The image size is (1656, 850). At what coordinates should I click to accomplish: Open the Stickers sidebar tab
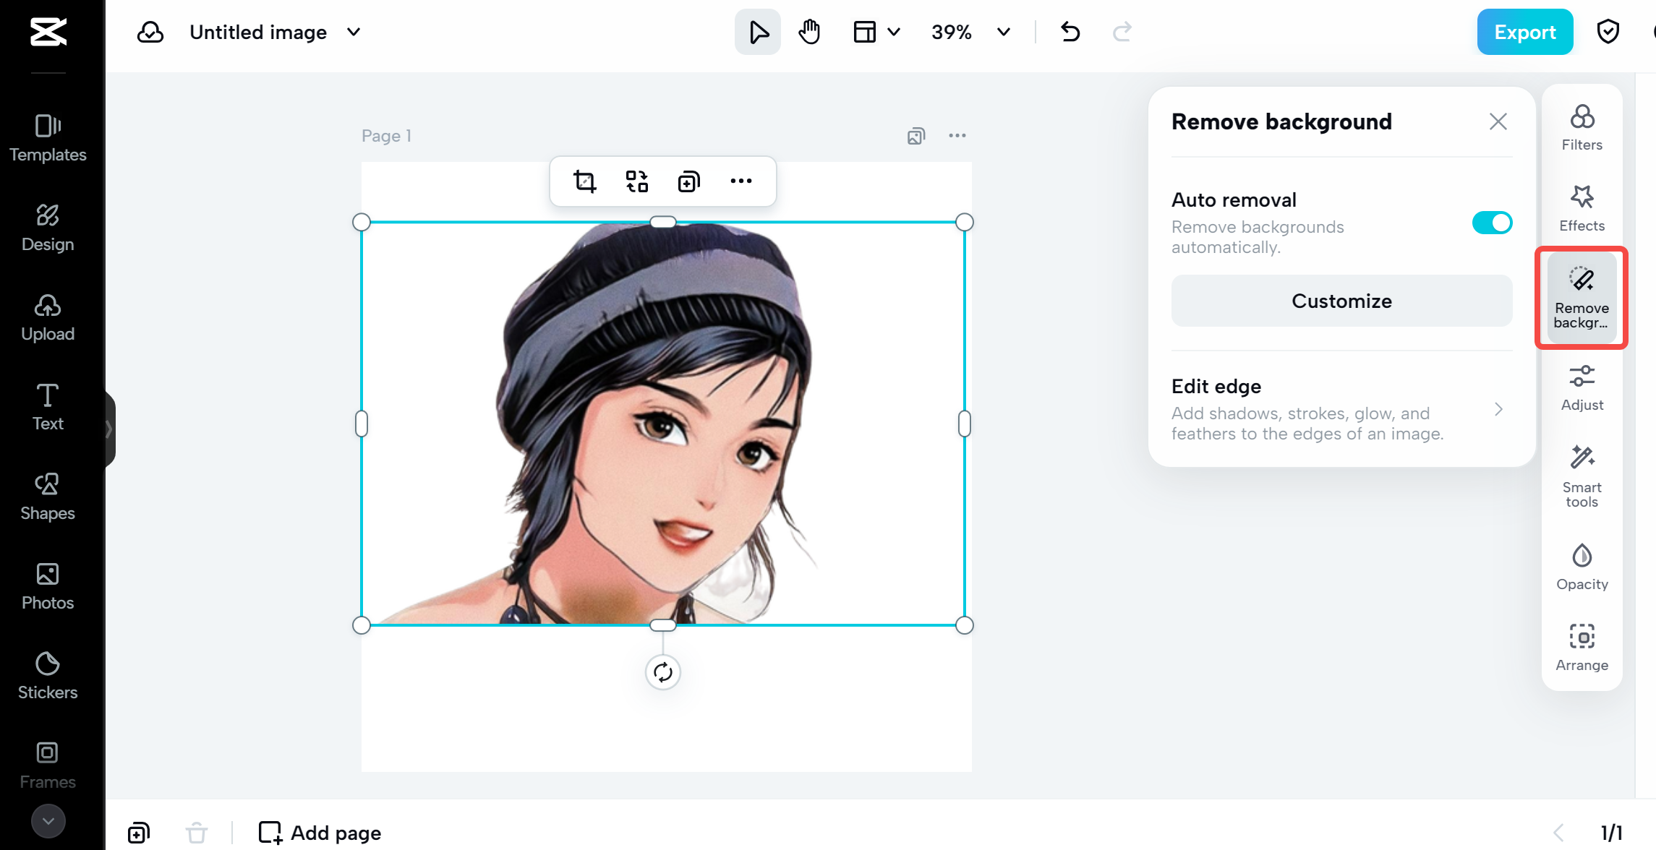pos(48,675)
